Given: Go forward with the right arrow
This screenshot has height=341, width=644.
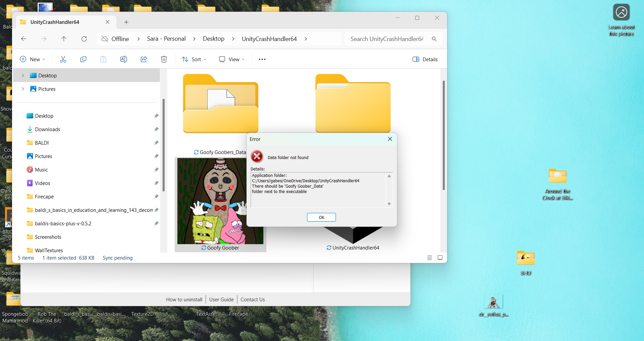Looking at the screenshot, I should point(44,39).
